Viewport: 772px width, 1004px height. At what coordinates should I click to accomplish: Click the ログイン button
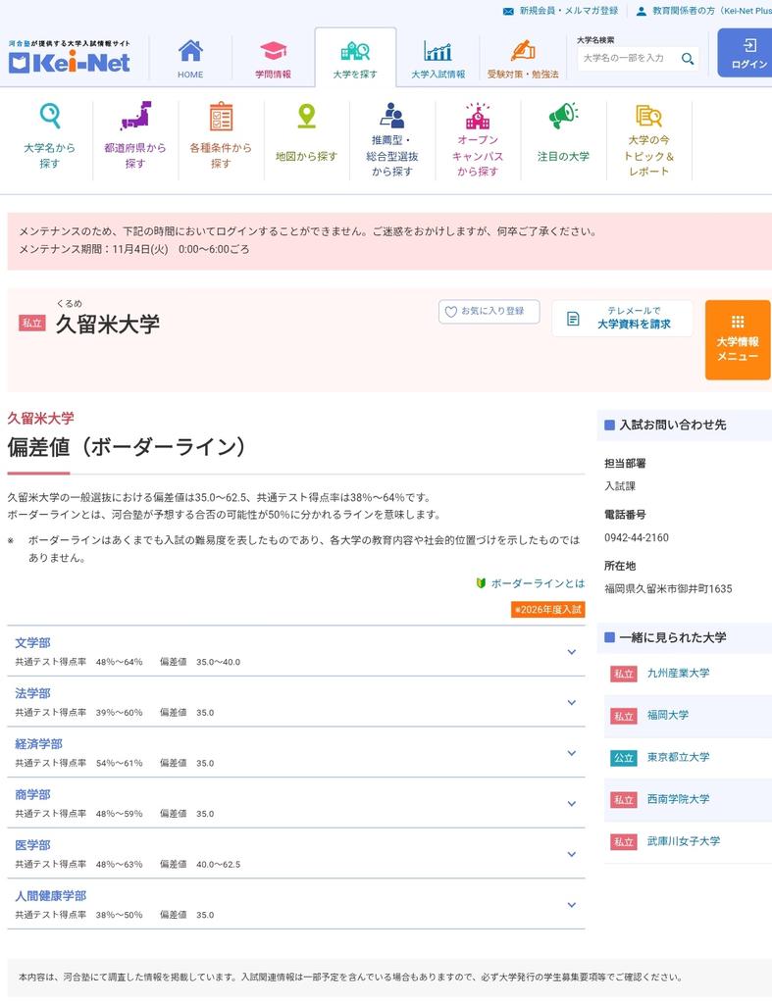(746, 53)
